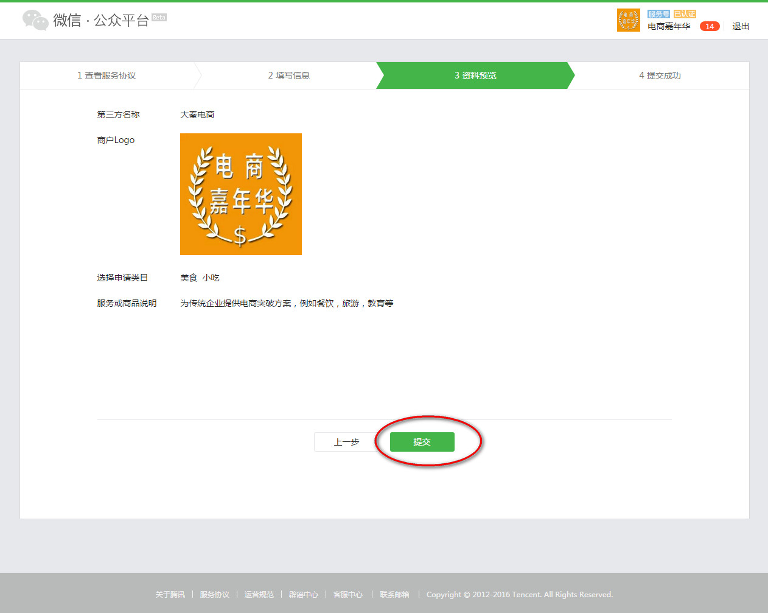Screen dimensions: 768x613
Task: Click the 服务或商品说明 label
Action: point(127,303)
